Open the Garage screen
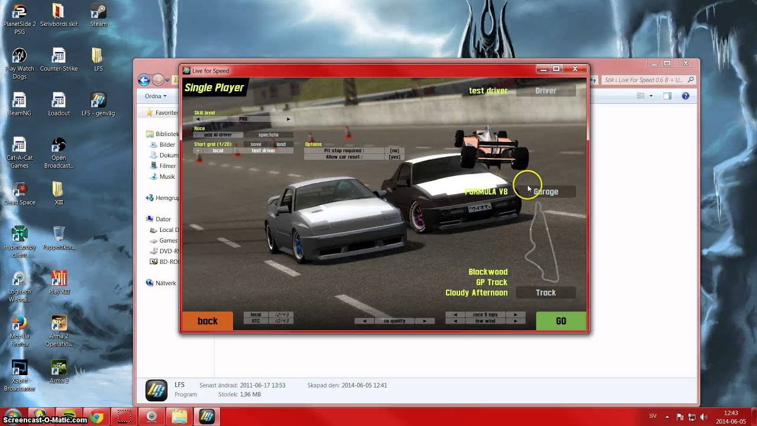This screenshot has height=426, width=757. pyautogui.click(x=546, y=192)
